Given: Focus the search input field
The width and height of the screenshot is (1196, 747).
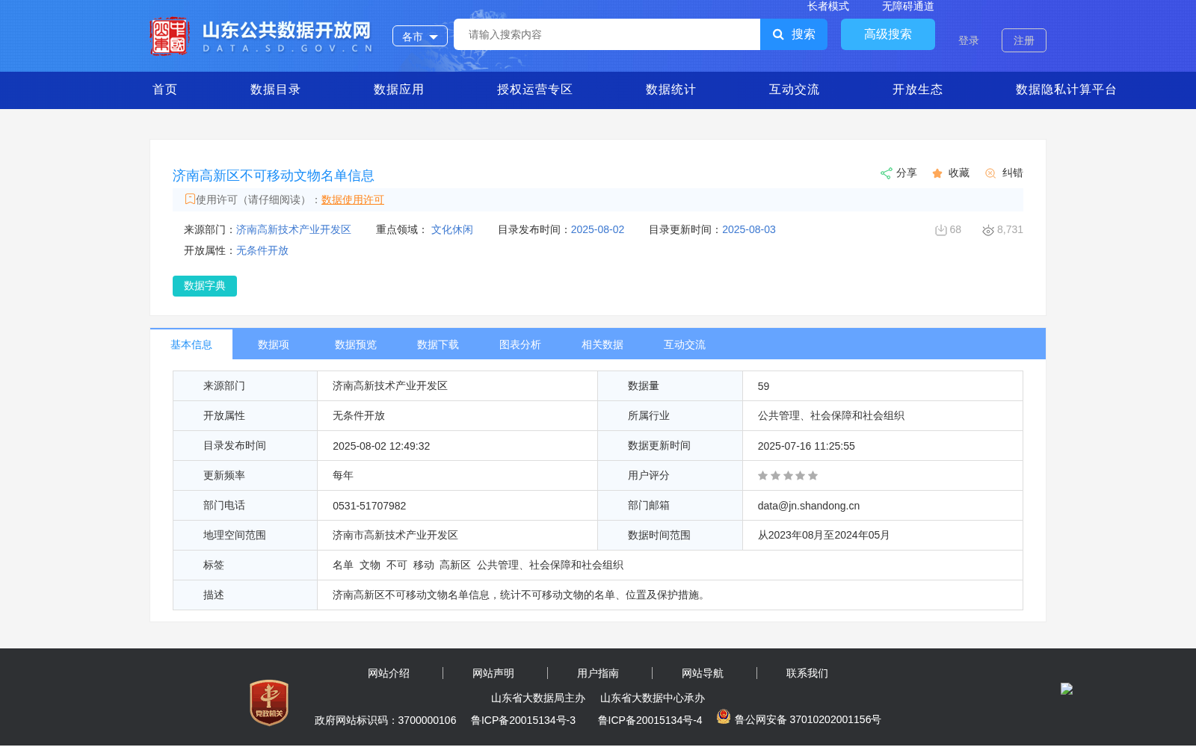Looking at the screenshot, I should point(607,34).
